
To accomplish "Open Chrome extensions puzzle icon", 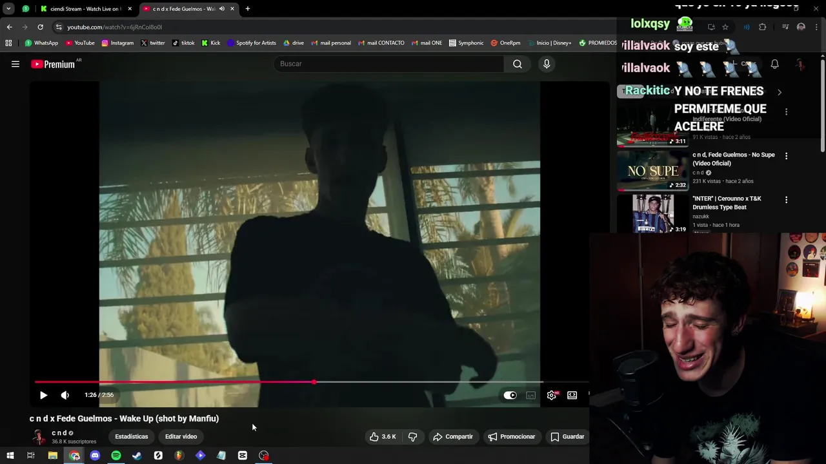I will coord(763,27).
